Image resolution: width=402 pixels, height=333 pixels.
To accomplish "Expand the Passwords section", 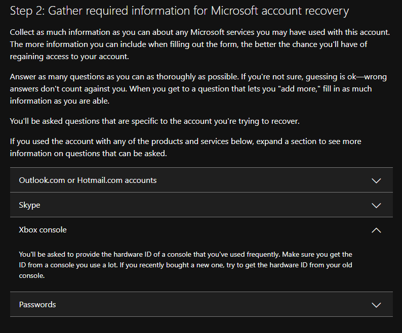I will click(202, 304).
